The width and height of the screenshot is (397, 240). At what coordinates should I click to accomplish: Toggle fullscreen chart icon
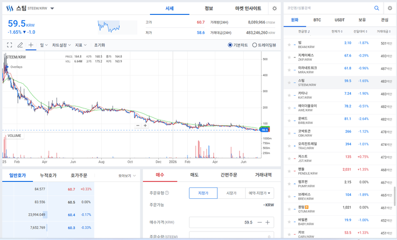9,45
